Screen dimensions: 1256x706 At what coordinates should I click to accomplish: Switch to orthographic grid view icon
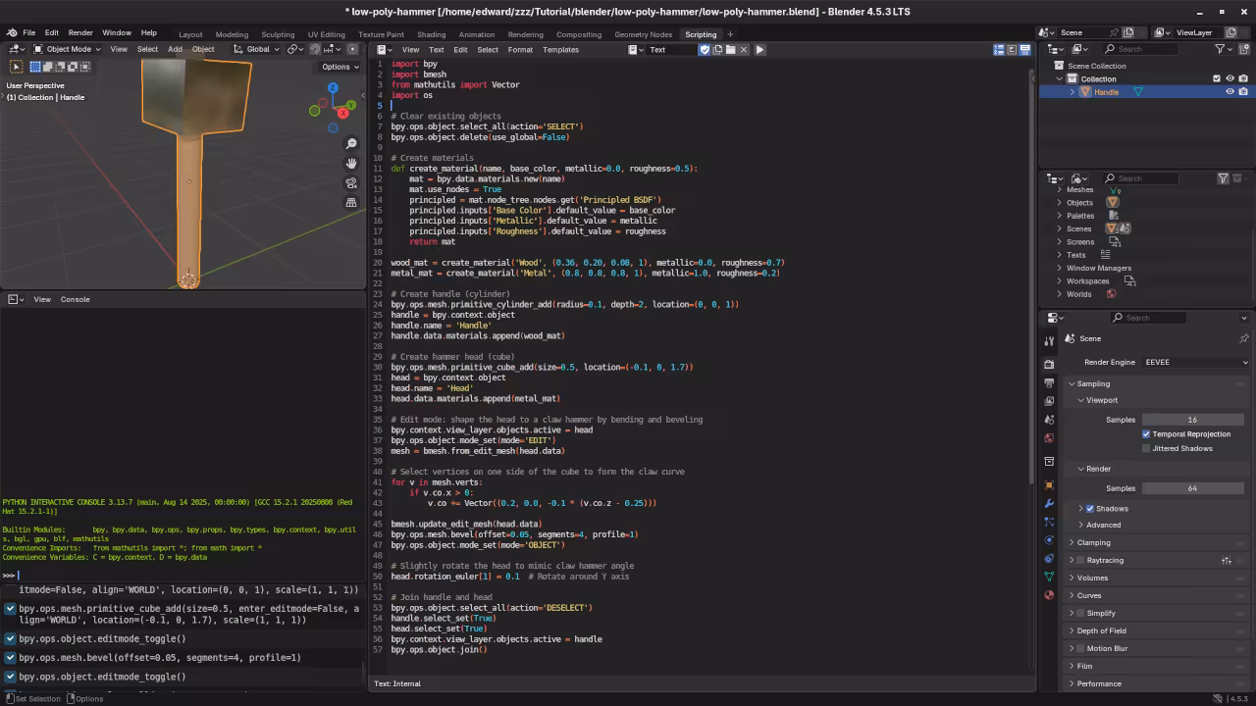351,203
